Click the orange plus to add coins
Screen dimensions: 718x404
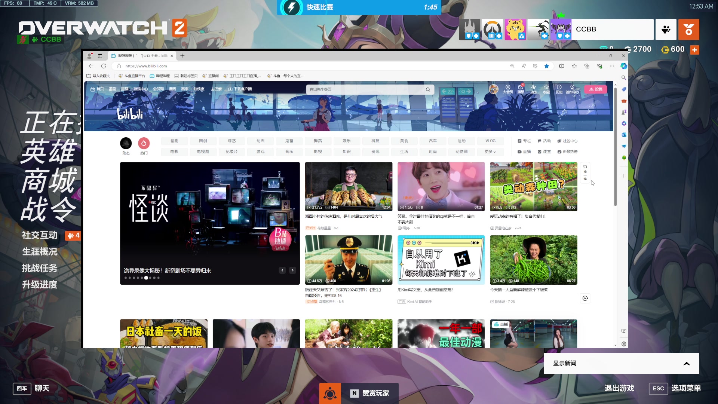(x=694, y=50)
